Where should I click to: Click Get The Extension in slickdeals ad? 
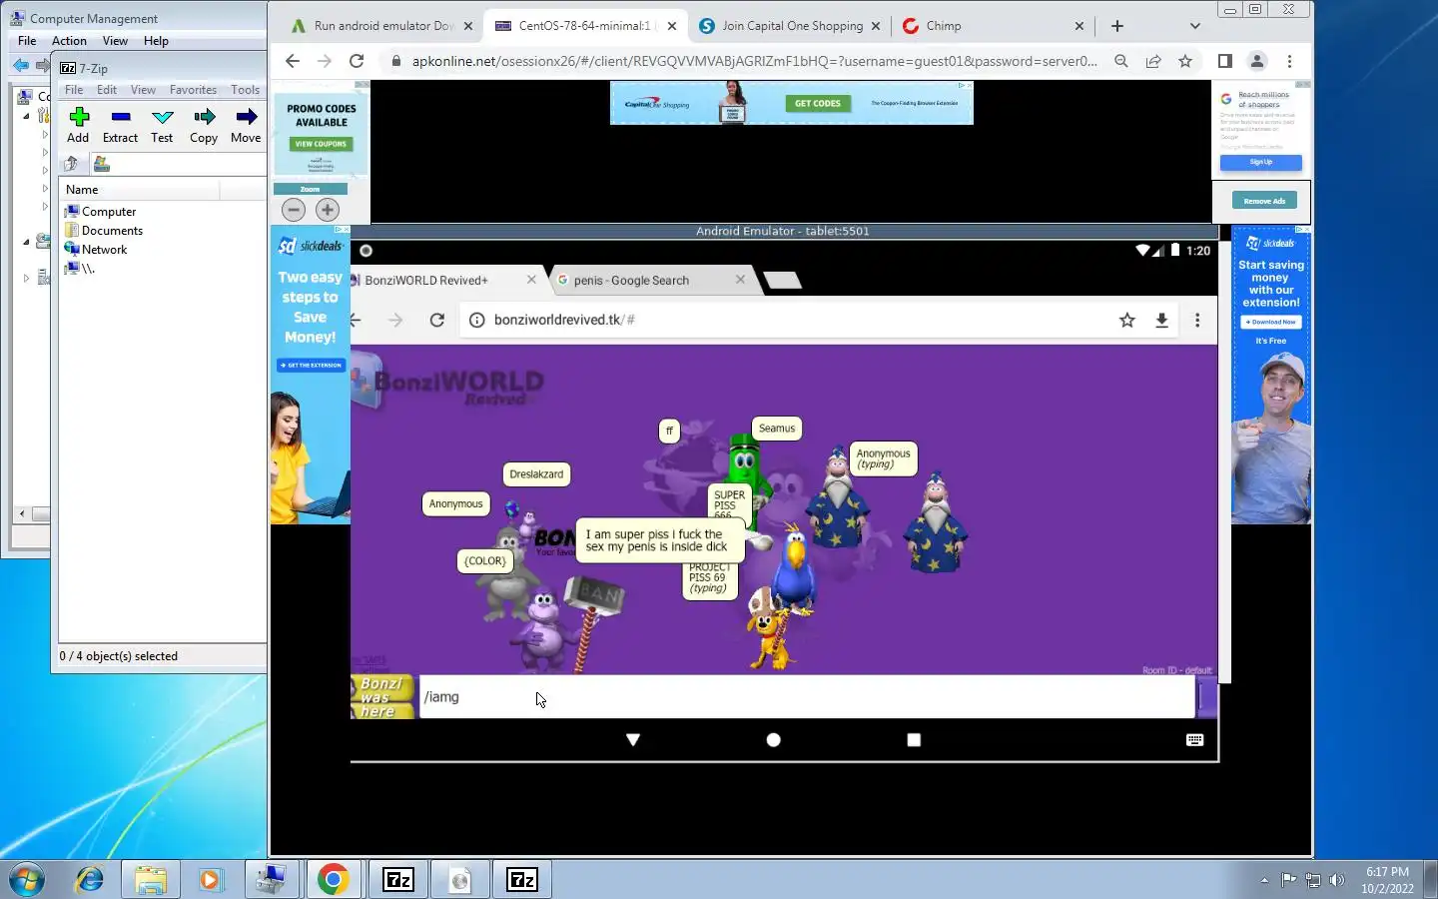(312, 366)
